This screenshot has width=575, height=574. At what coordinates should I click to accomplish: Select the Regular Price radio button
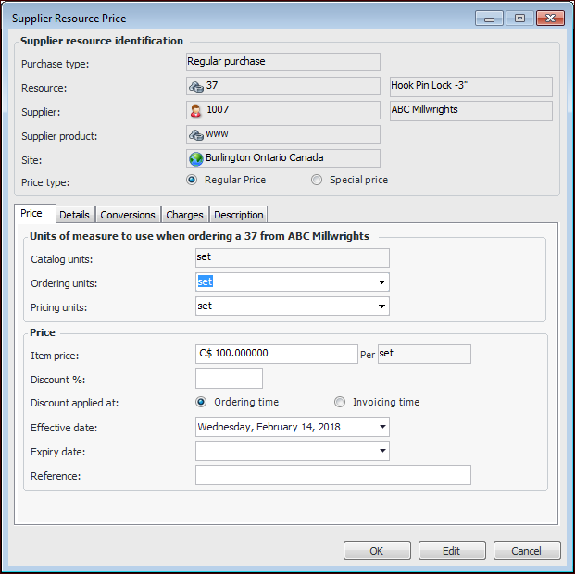click(x=192, y=180)
